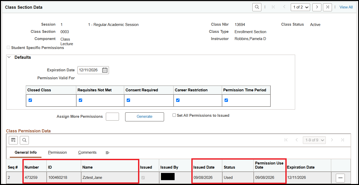The image size is (359, 185).
Task: Open grid personalize icon in Class Permission Data
Action: coord(13,140)
